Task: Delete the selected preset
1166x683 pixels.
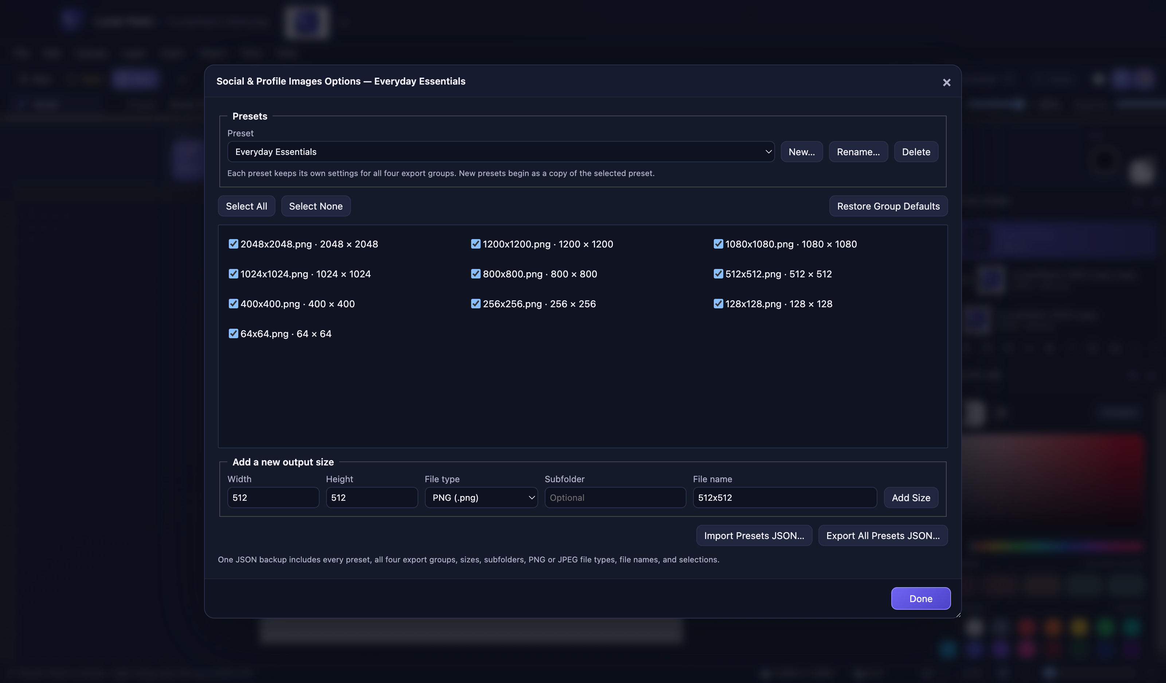Action: click(x=916, y=152)
